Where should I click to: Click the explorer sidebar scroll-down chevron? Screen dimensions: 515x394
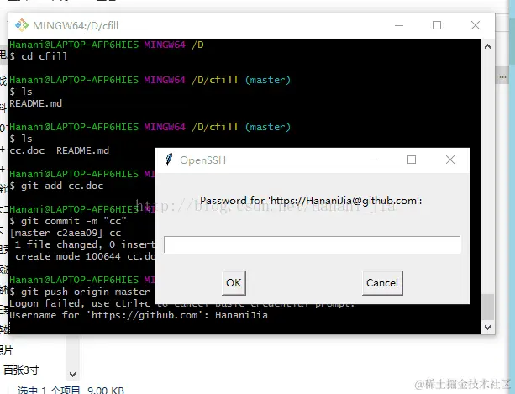point(73,375)
